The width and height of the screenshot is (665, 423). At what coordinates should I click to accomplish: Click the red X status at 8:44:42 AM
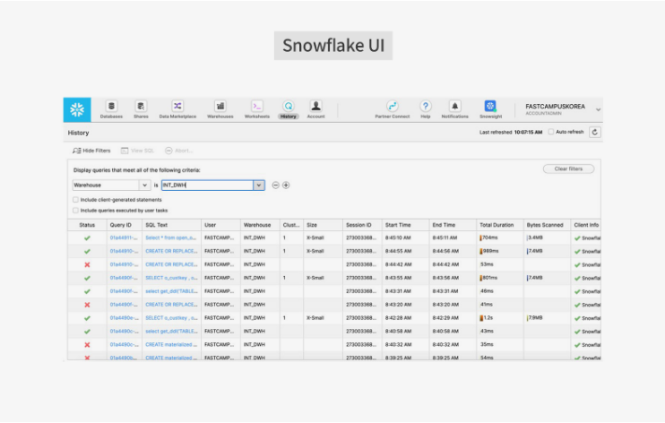coord(87,264)
